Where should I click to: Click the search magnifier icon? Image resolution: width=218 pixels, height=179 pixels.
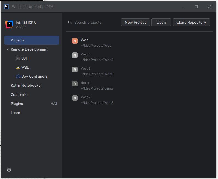70,22
